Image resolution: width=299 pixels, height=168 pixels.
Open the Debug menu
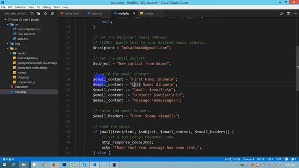tap(47, 7)
